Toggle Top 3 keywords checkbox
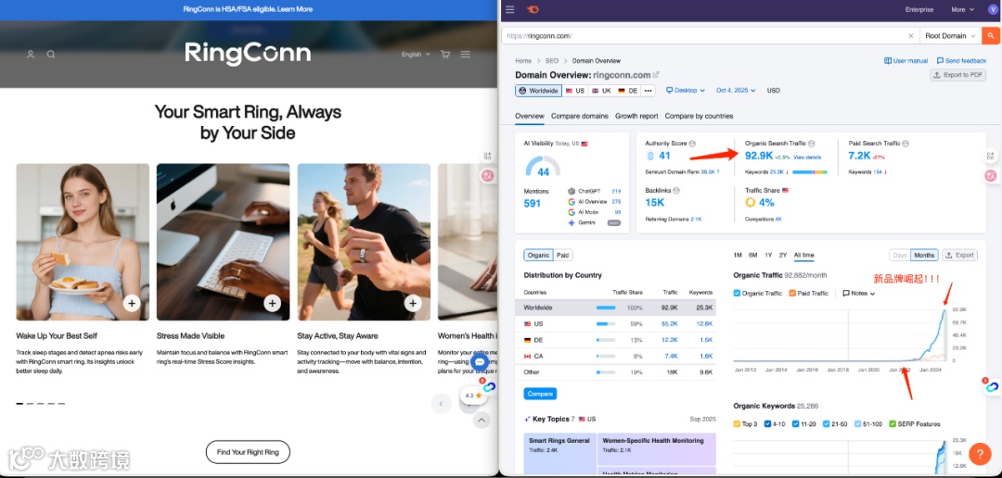Screen dimensions: 1002x478 pyautogui.click(x=737, y=423)
